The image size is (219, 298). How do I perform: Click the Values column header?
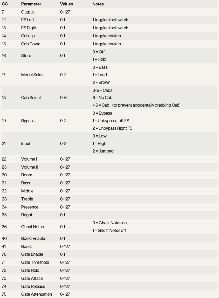pyautogui.click(x=66, y=4)
